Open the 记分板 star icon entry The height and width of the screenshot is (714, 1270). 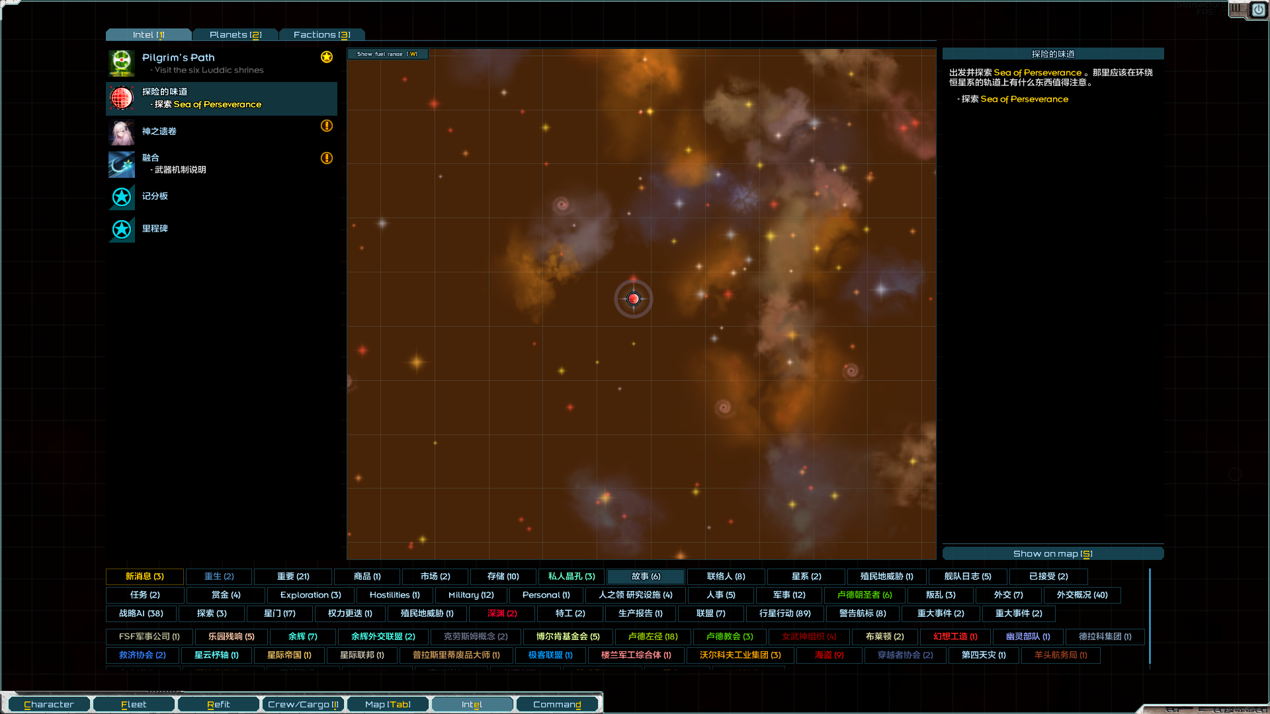(x=122, y=196)
